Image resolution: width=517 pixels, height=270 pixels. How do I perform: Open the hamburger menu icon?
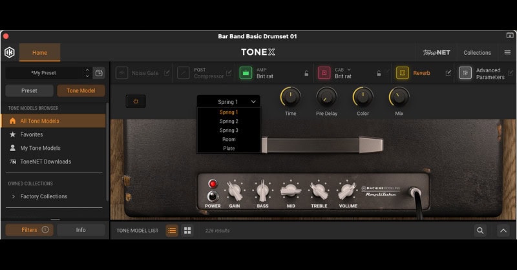coord(507,52)
